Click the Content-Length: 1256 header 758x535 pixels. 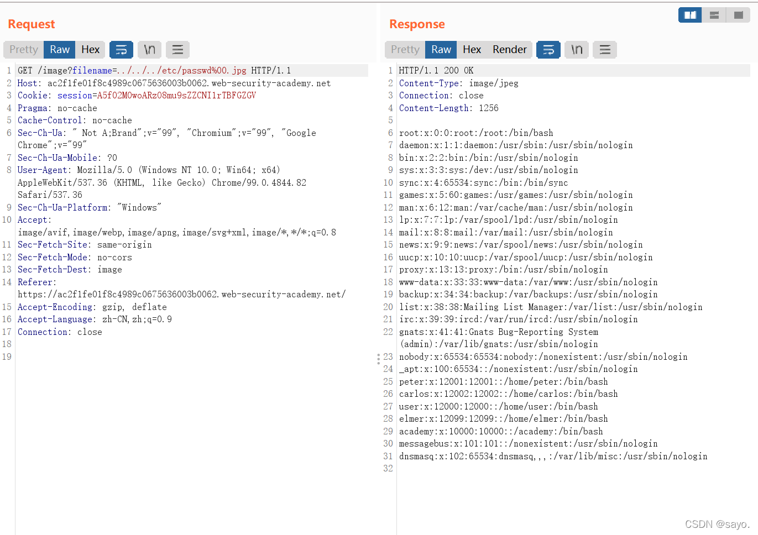click(x=449, y=108)
